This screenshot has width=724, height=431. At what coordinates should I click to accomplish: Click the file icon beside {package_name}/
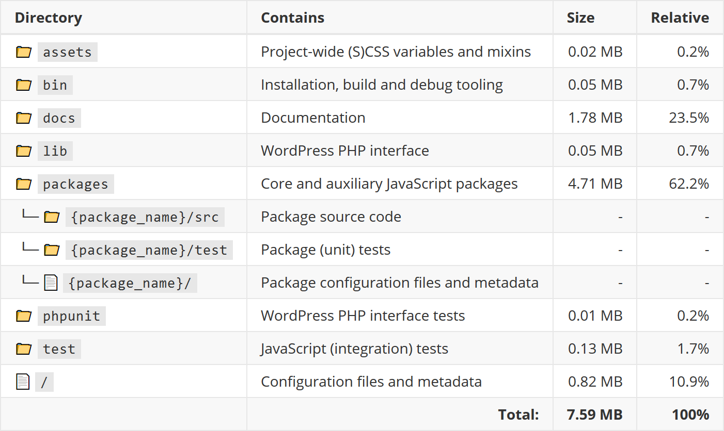pyautogui.click(x=51, y=283)
